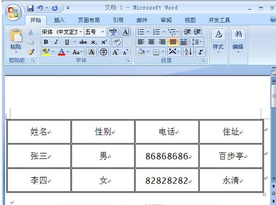This screenshot has height=205, width=276.
Task: Switch to 页面布局 tab
Action: [x=89, y=20]
